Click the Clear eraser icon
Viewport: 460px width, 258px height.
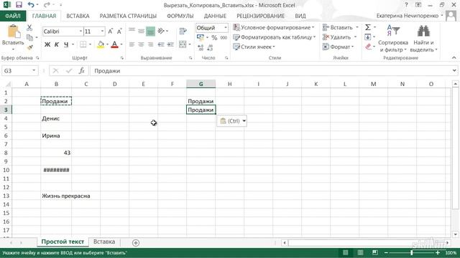pyautogui.click(x=369, y=47)
